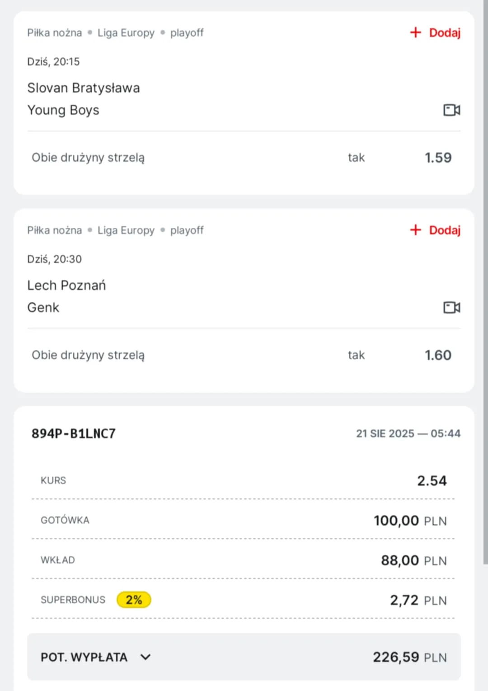The width and height of the screenshot is (488, 691).
Task: Open Liga Europy link on first card
Action: point(126,33)
